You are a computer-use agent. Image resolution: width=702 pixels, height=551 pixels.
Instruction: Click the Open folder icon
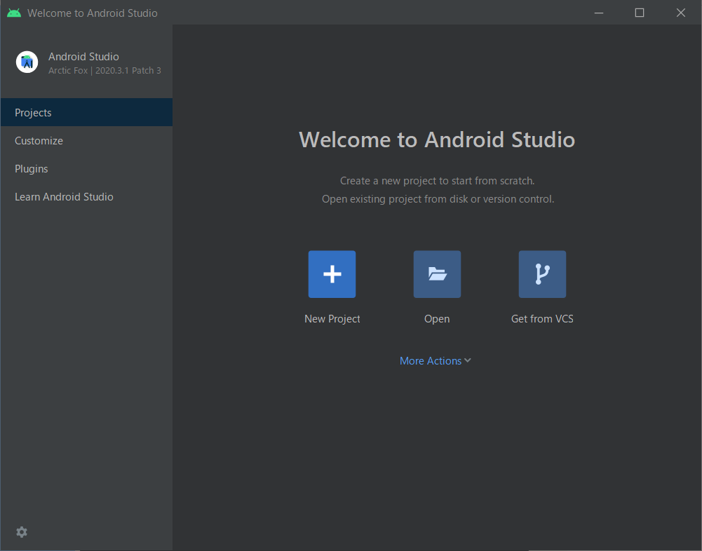tap(437, 274)
